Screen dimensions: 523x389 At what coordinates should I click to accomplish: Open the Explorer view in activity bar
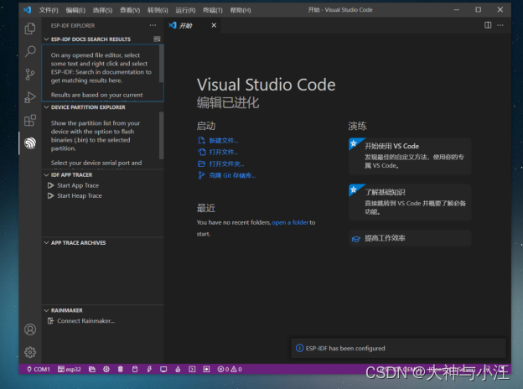pyautogui.click(x=30, y=29)
